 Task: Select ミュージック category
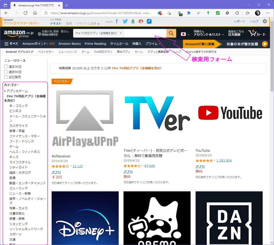coord(18,188)
